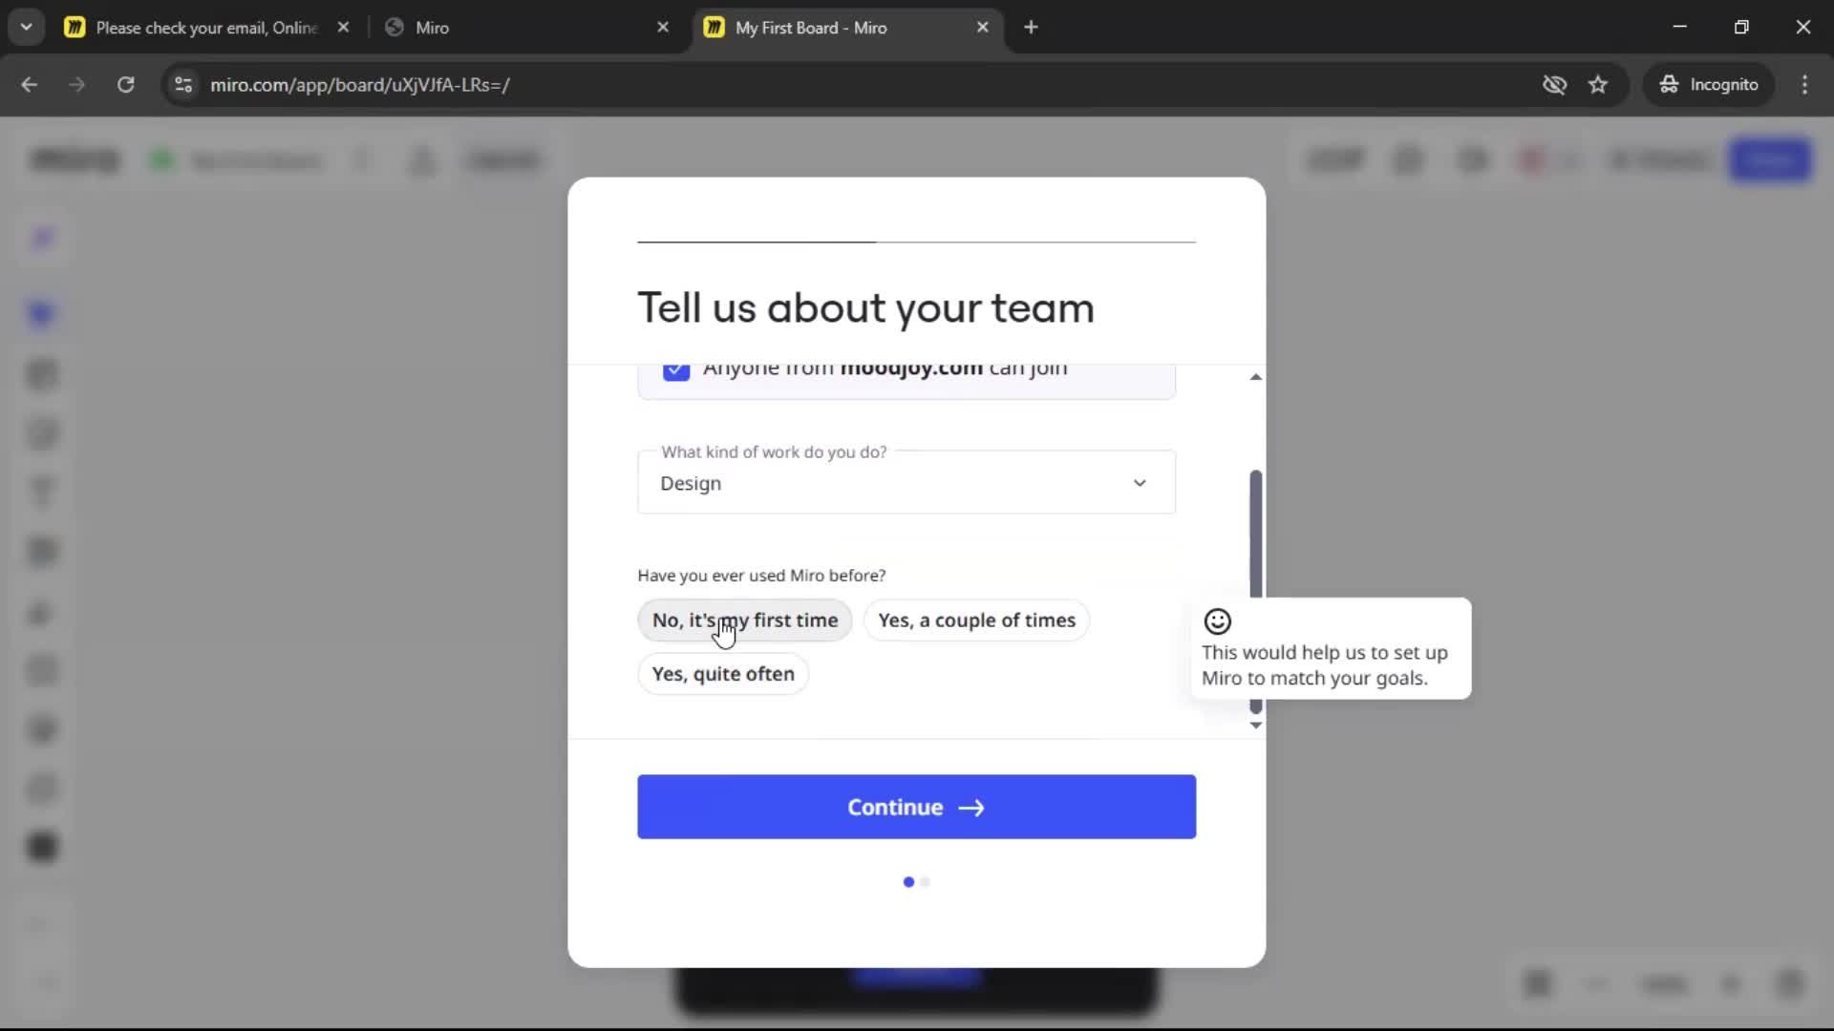Open a new browser tab
The image size is (1834, 1031).
[x=1031, y=28]
